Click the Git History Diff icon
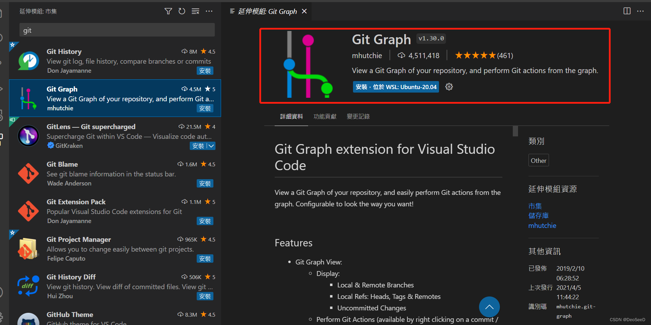 click(29, 286)
